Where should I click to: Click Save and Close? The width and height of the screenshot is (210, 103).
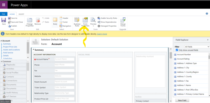click(x=16, y=22)
